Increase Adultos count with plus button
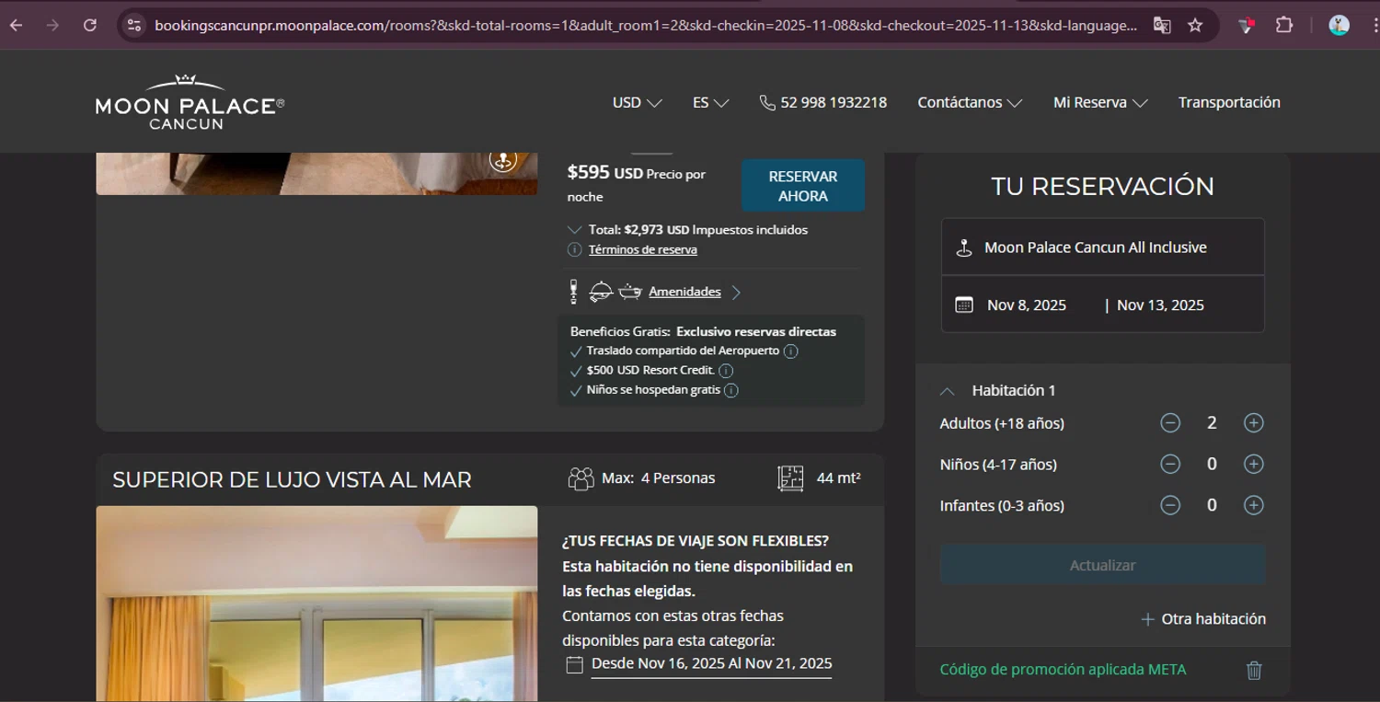 click(x=1253, y=423)
